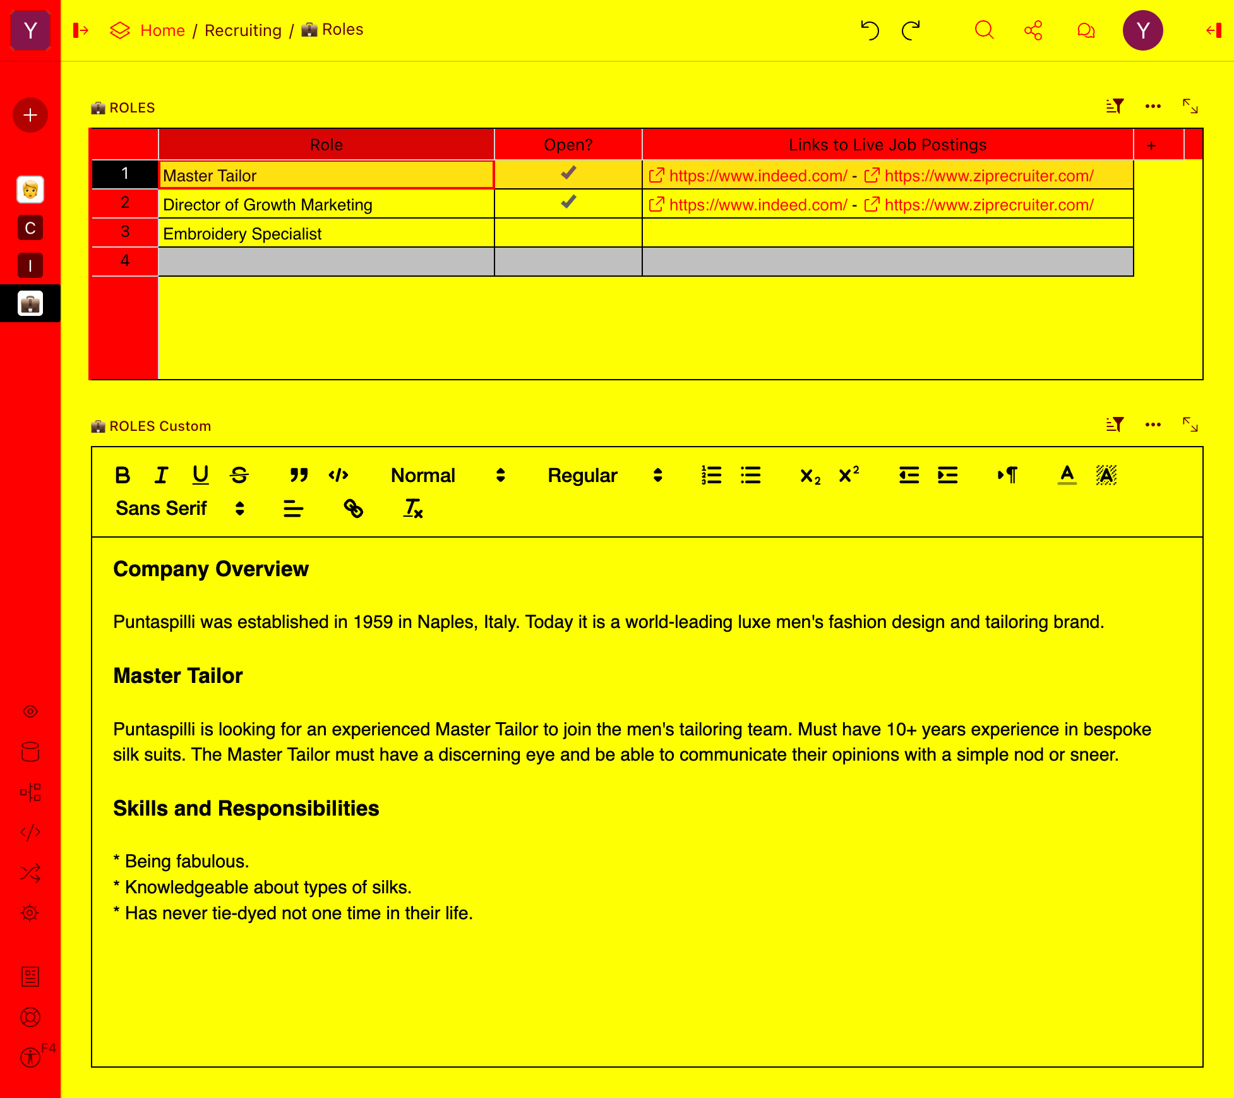Toggle bold formatting in editor toolbar

coord(123,475)
